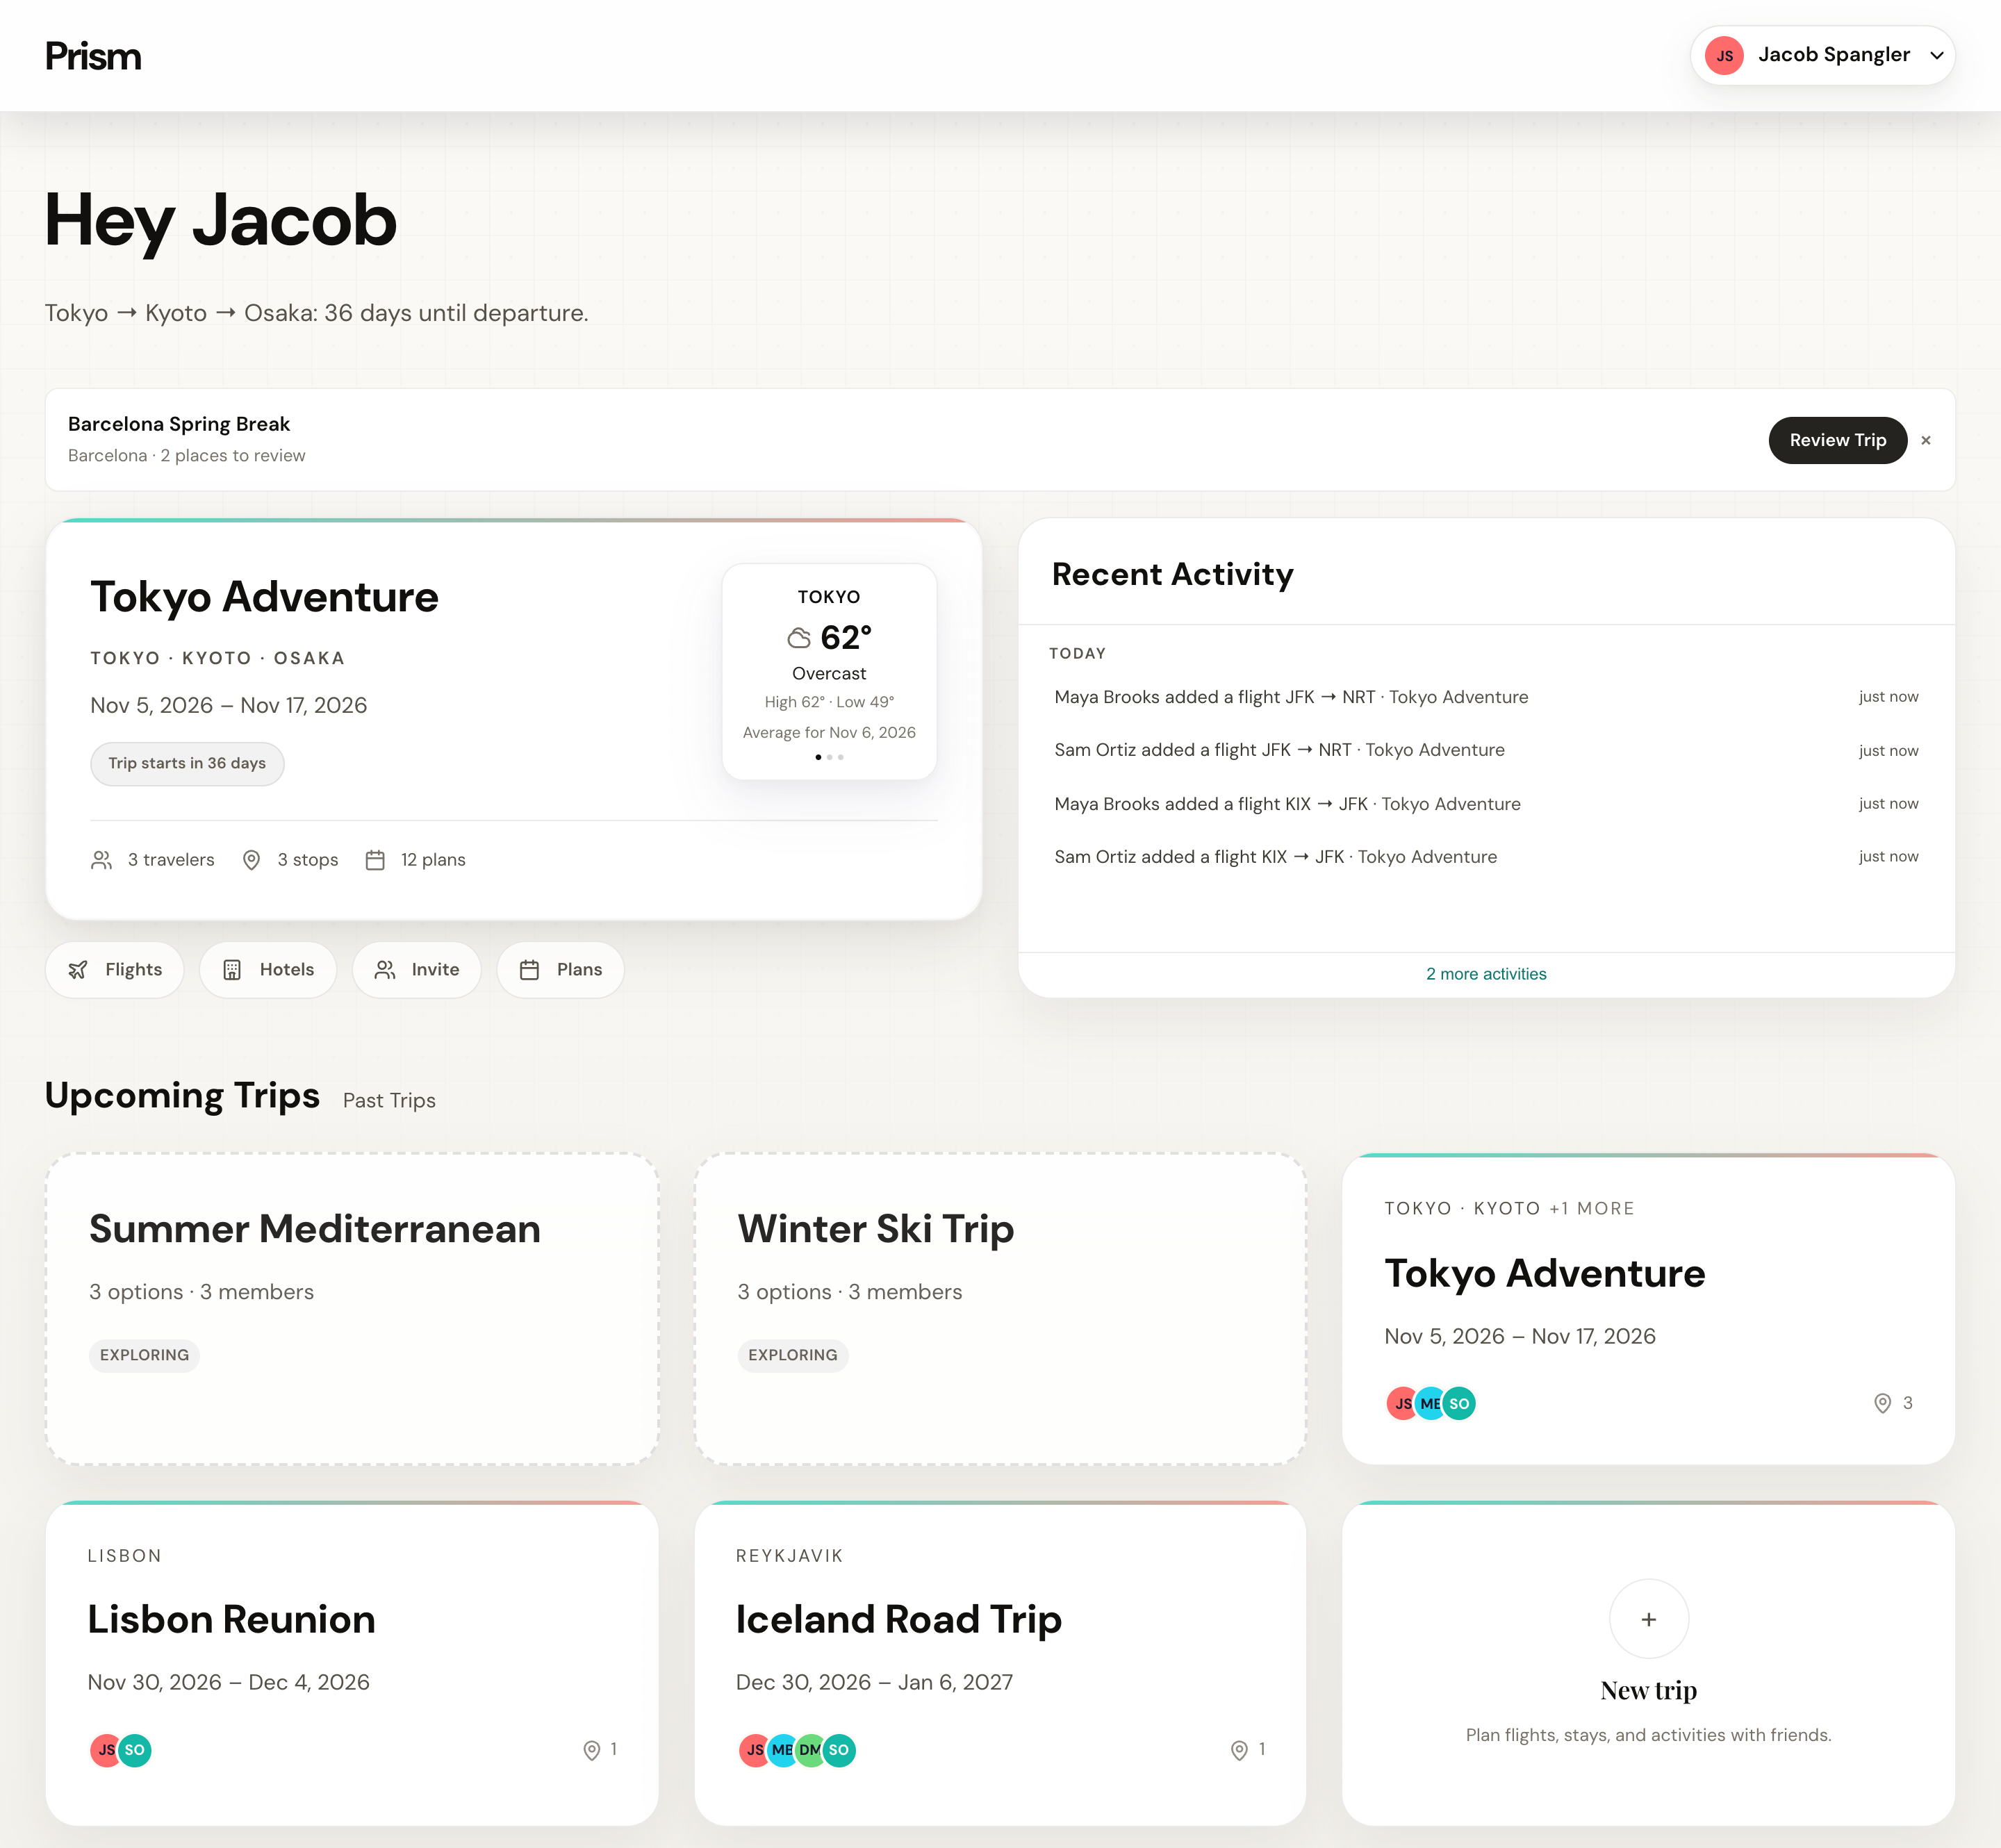The image size is (2001, 1848).
Task: Click 'Trip starts in 36 days' badge
Action: [187, 763]
